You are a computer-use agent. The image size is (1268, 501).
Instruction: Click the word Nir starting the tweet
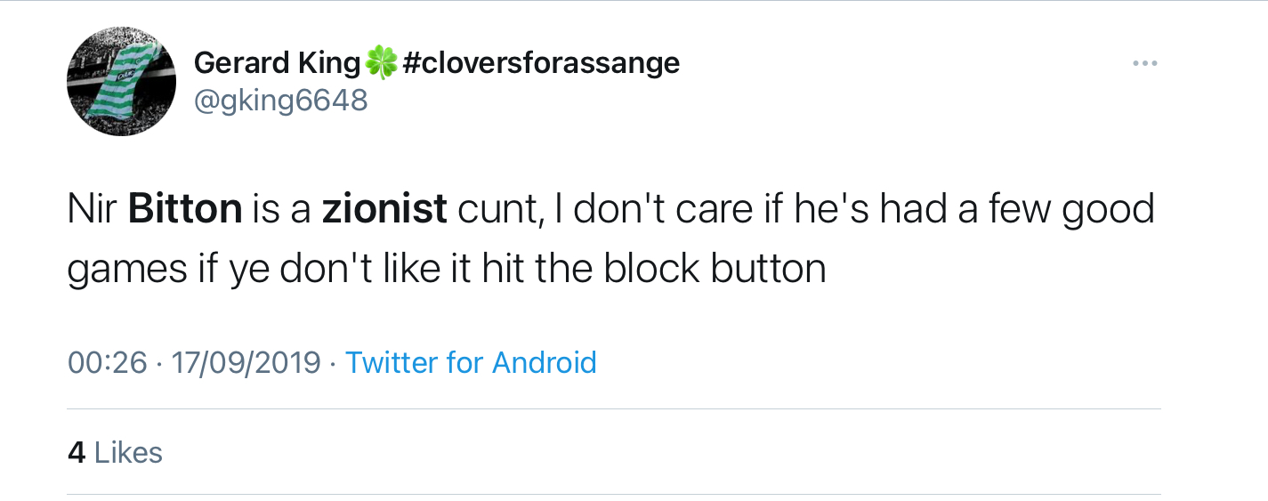(x=93, y=209)
